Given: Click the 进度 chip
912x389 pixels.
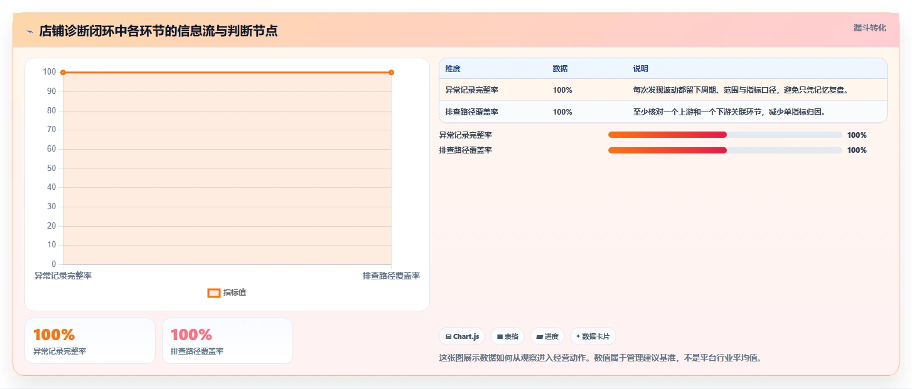Looking at the screenshot, I should [547, 336].
